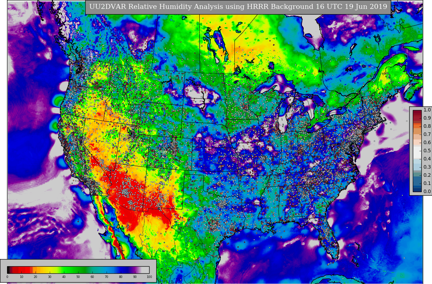This screenshot has height=284, width=432.
Task: Pick the purple section above the 90 tick
Action: 135,270
